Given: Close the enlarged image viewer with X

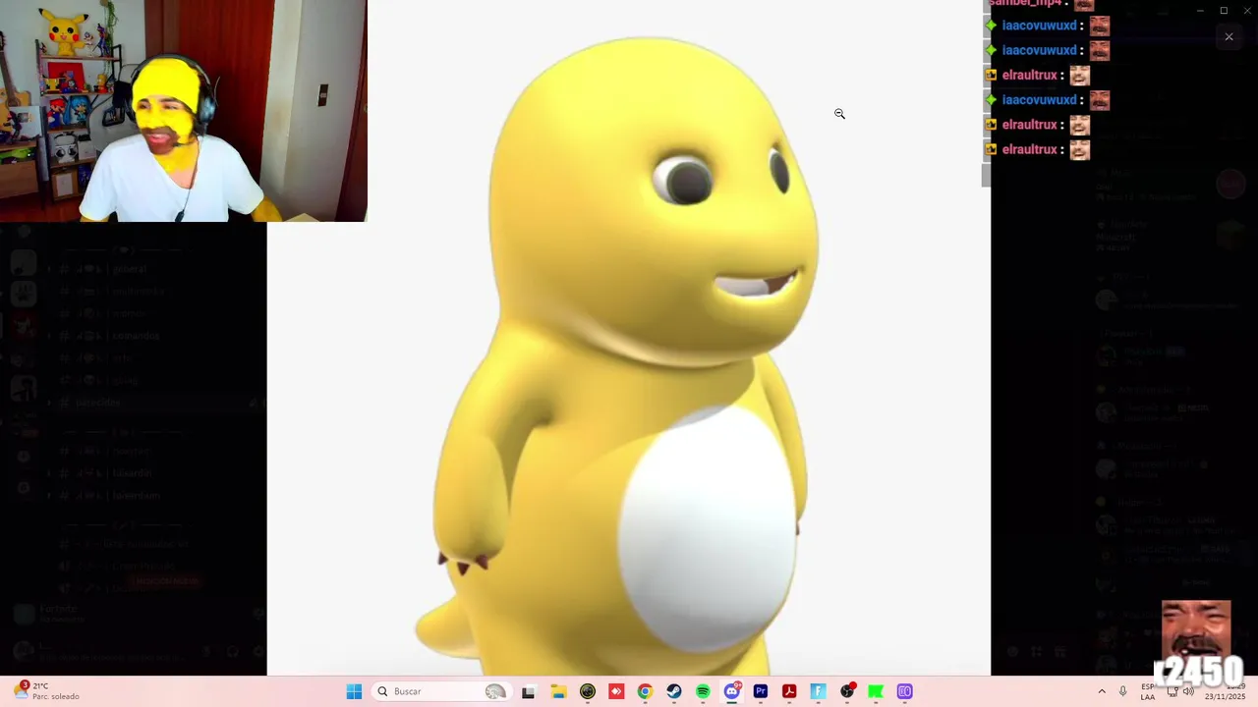Looking at the screenshot, I should [x=1229, y=37].
